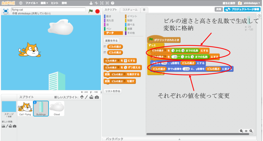Take new backdrop photo with camera icon
This screenshot has width=263, height=141.
pyautogui.click(x=15, y=126)
